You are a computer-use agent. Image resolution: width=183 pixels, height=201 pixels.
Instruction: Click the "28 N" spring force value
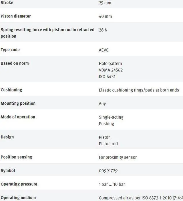point(103,30)
